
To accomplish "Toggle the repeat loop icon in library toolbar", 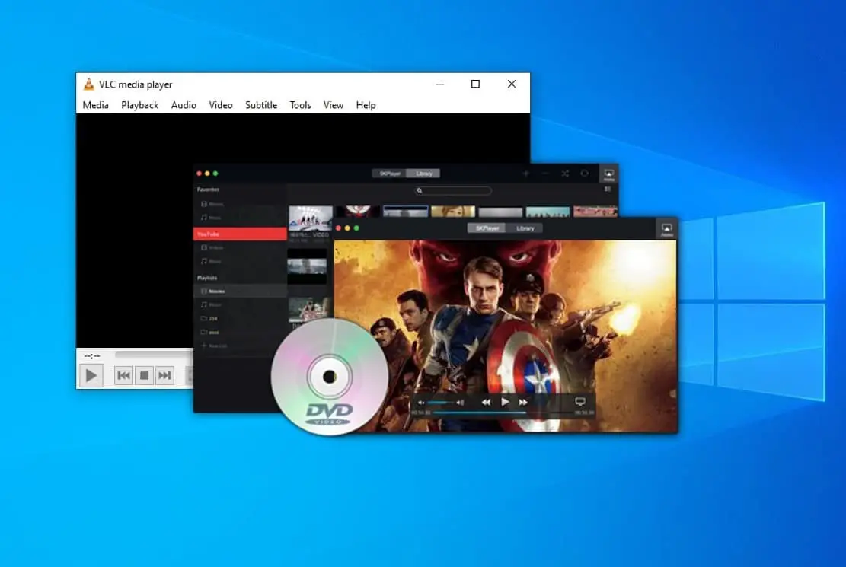I will 584,174.
